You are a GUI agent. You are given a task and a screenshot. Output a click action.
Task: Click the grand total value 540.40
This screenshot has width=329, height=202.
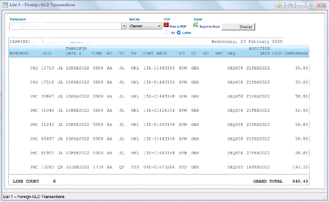(300, 181)
